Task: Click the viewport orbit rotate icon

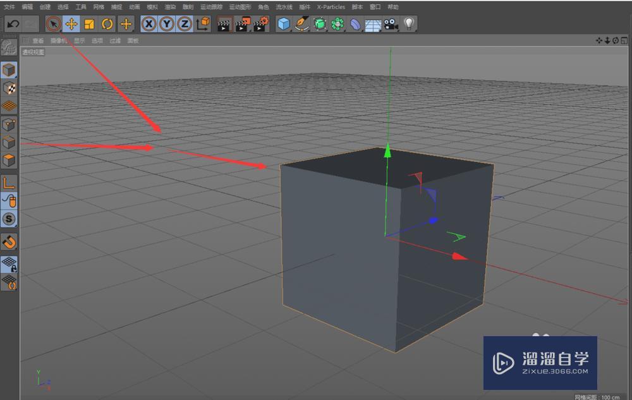Action: (616, 40)
